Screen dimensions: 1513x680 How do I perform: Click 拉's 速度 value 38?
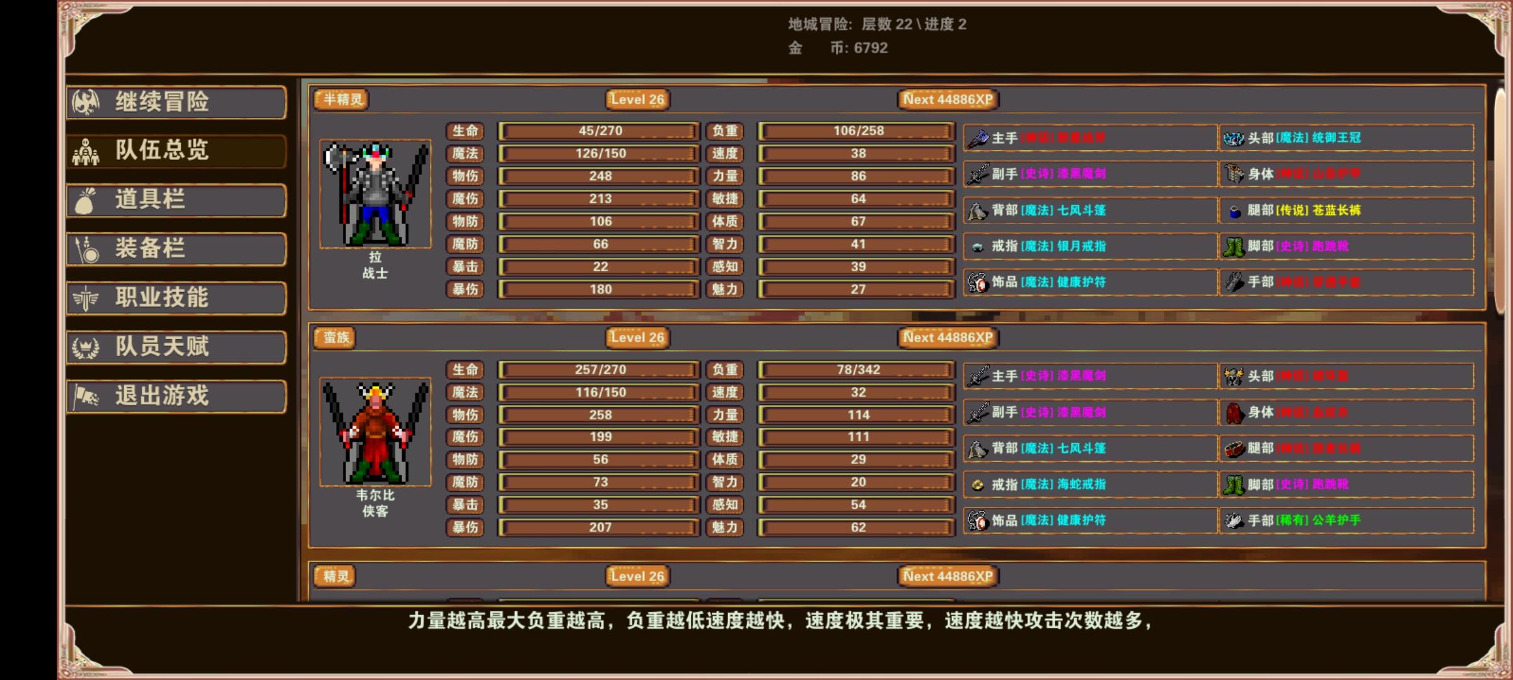pyautogui.click(x=857, y=154)
